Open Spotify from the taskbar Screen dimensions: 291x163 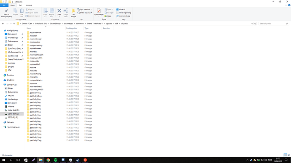click(x=56, y=160)
